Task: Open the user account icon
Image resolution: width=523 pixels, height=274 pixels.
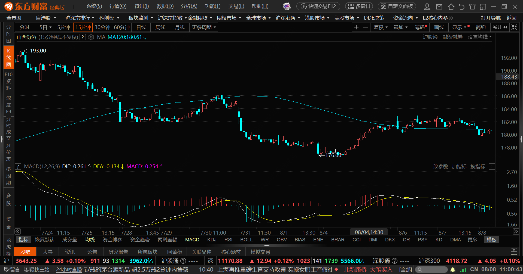Action: click(x=427, y=7)
